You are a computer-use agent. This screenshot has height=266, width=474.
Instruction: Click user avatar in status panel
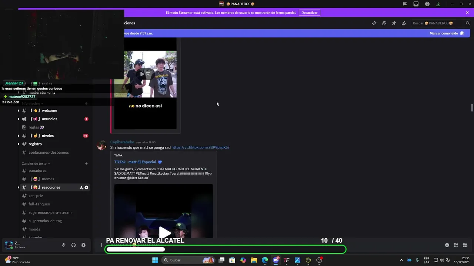(x=9, y=245)
